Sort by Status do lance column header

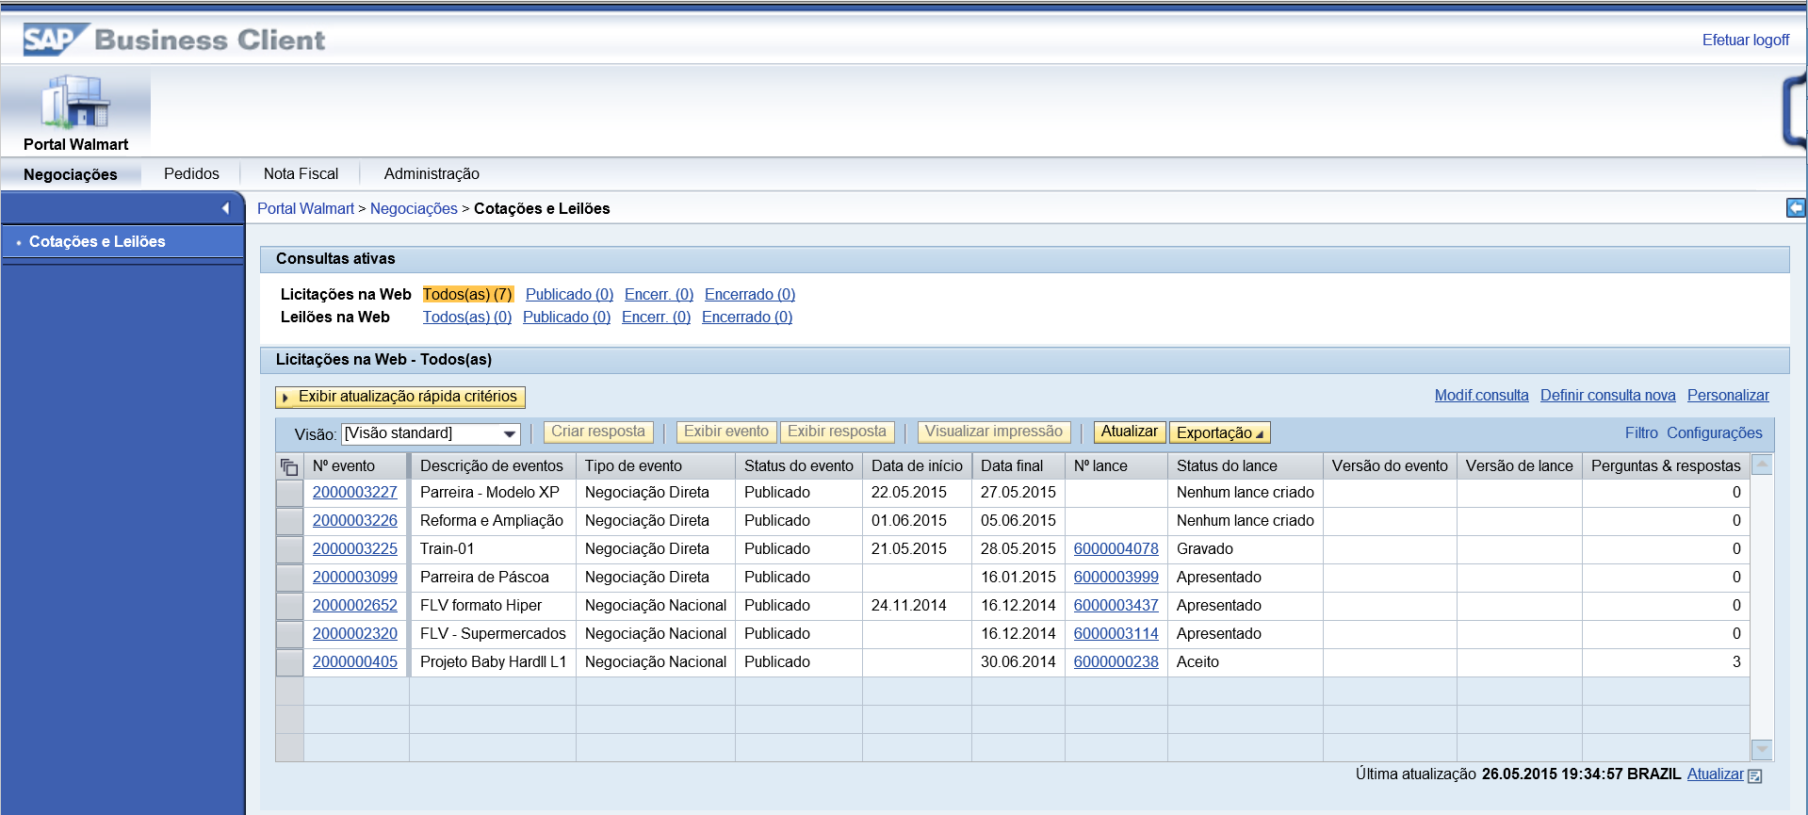pyautogui.click(x=1246, y=465)
